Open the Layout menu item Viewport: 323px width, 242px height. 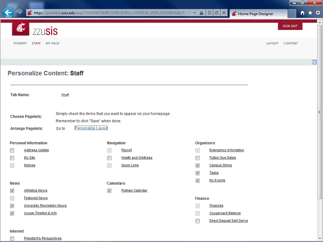point(272,43)
